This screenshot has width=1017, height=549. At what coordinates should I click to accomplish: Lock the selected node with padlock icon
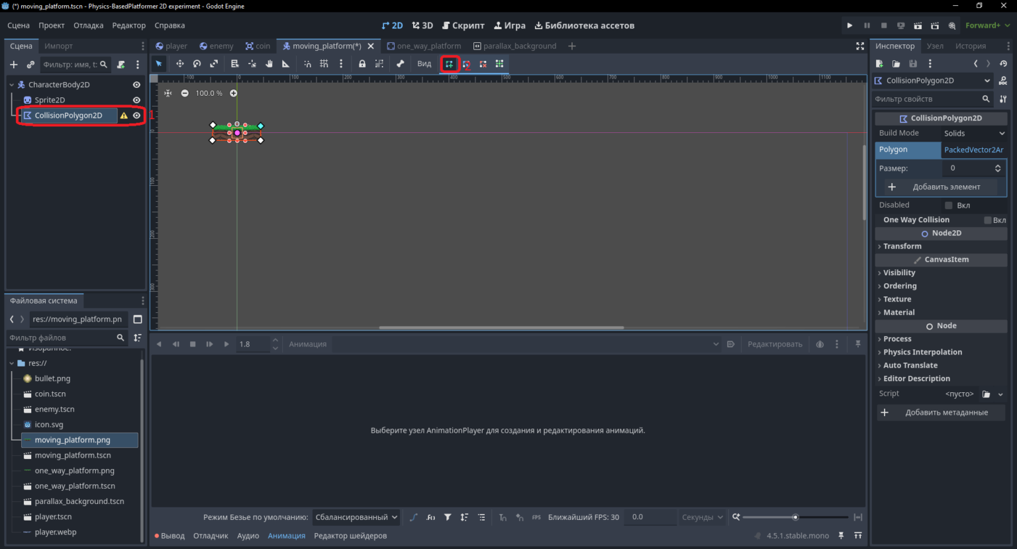(362, 64)
